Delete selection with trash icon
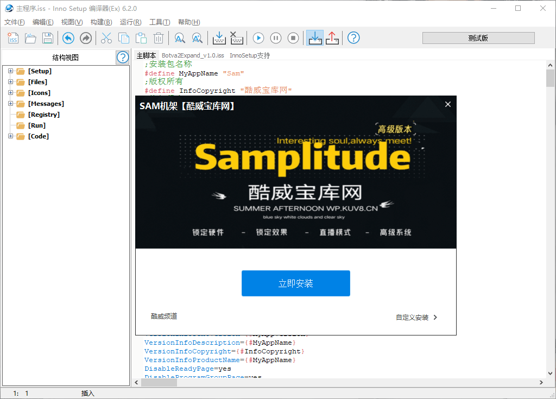The image size is (556, 399). pyautogui.click(x=159, y=38)
